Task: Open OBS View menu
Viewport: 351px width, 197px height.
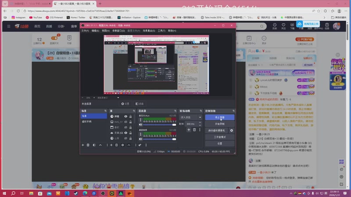Action: pyautogui.click(x=106, y=31)
